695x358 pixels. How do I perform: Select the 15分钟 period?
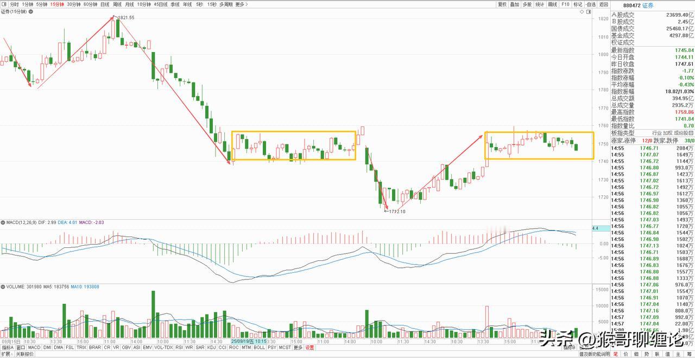(x=57, y=4)
